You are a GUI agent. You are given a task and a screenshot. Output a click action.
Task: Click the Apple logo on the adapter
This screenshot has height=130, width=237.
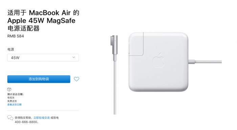[x=158, y=60]
